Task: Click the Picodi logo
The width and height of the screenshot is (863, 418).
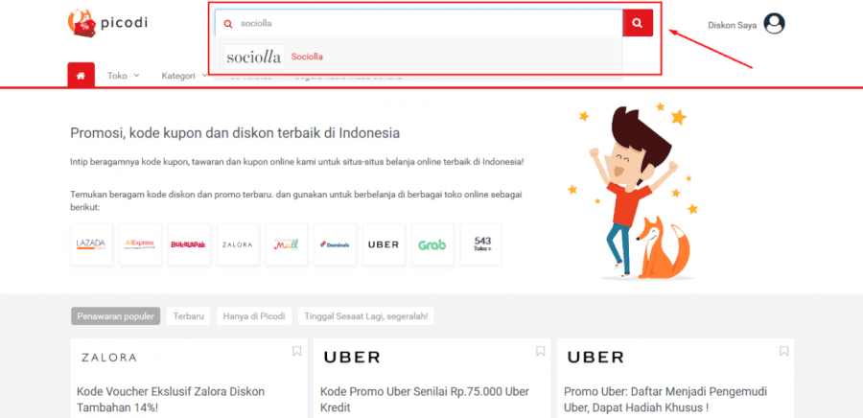Action: 107,23
